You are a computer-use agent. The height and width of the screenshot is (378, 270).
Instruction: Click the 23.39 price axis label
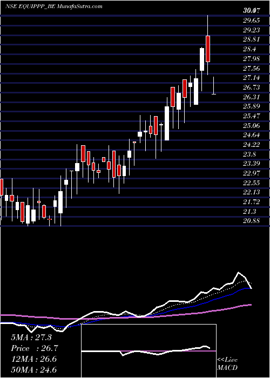[x=251, y=164]
